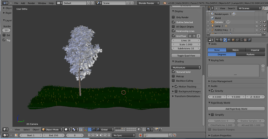Play animation in reverse
The height and width of the screenshot is (139, 268).
97,135
